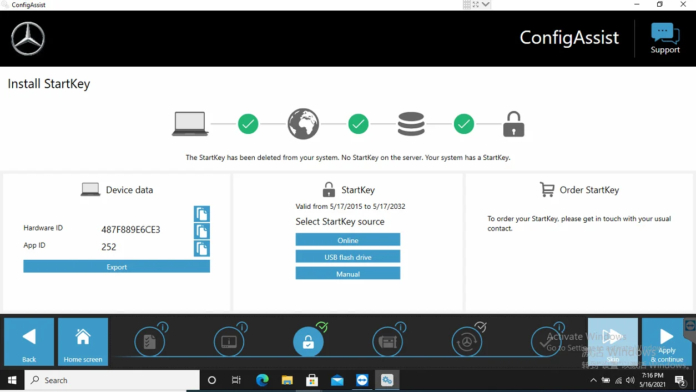
Task: Click the globe icon in progress chain
Action: click(303, 124)
